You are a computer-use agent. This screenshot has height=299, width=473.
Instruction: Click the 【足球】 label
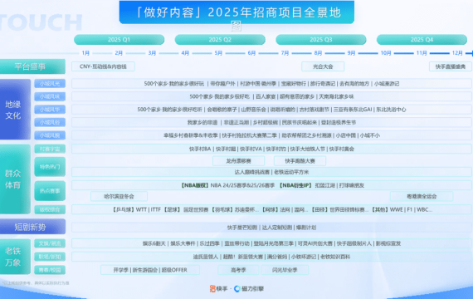(x=173, y=209)
